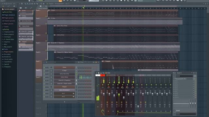This screenshot has height=117, width=209.
Task: Mute FL Keys channel with its green LED
Action: 44,71
